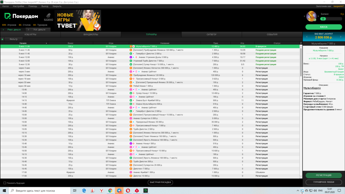Show previous jackpot with left arrow
Screen dimensions: 345x194
307,37
